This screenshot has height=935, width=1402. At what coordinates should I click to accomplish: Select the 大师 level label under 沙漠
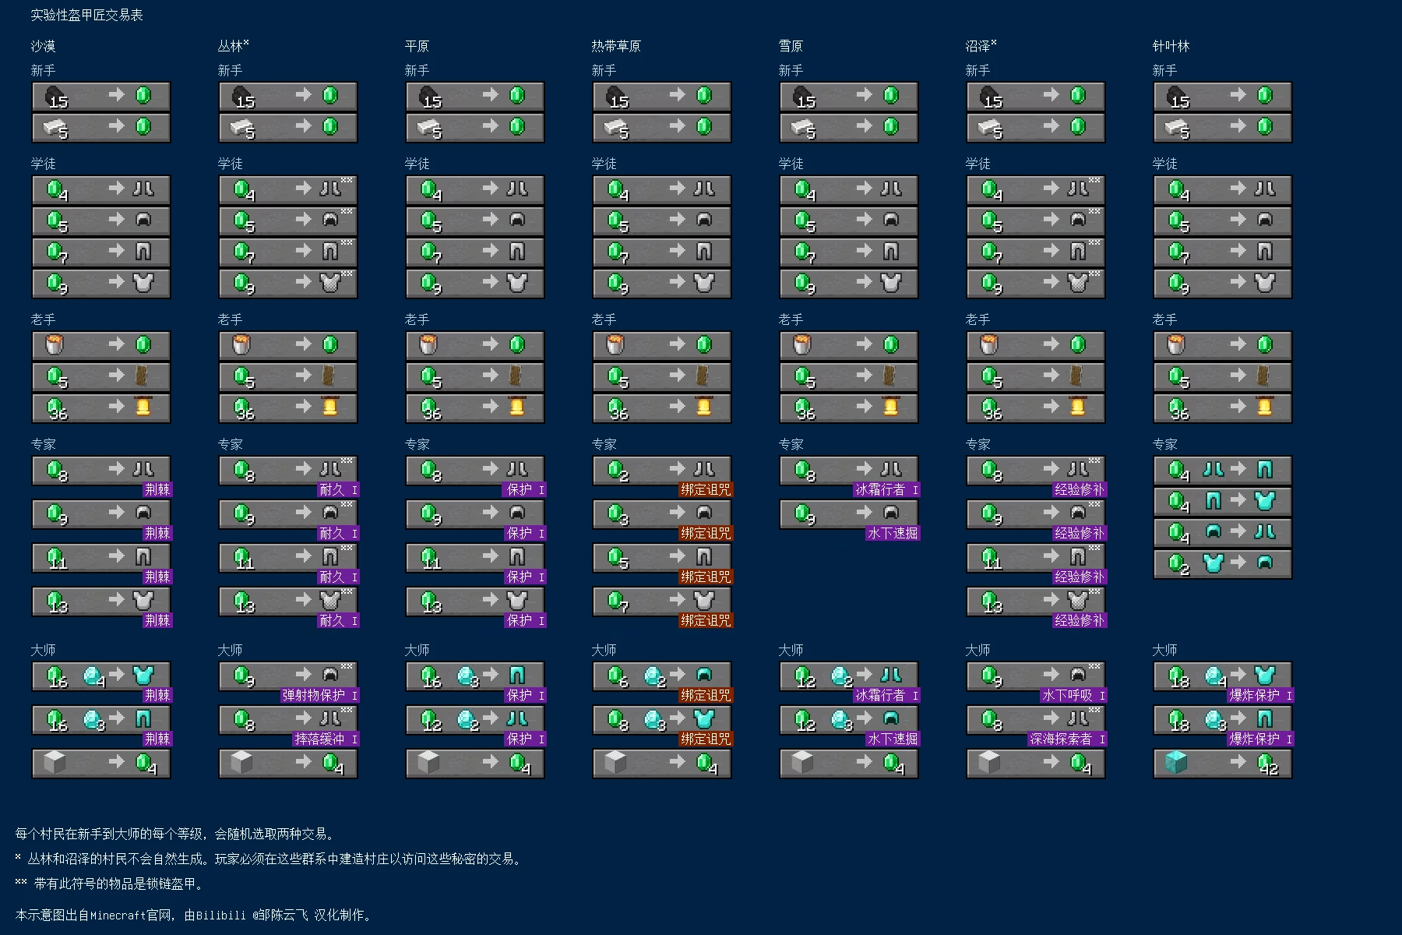coord(43,650)
